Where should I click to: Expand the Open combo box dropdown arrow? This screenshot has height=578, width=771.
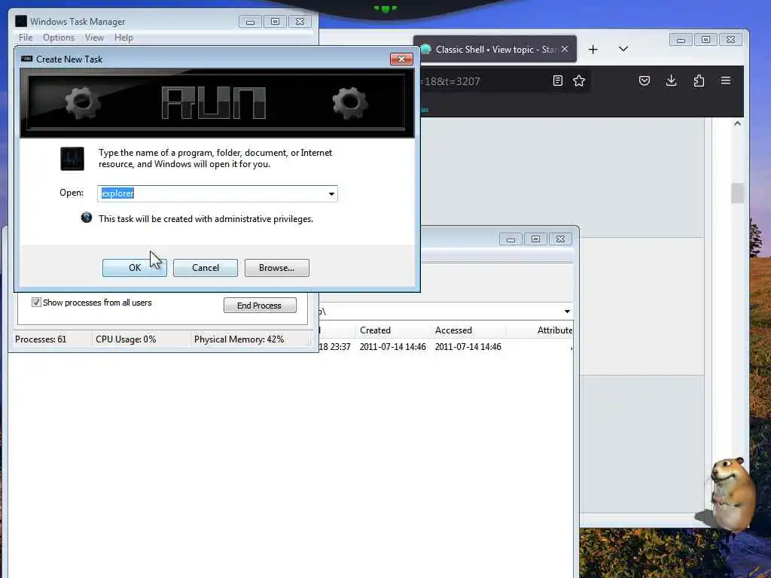coord(331,193)
